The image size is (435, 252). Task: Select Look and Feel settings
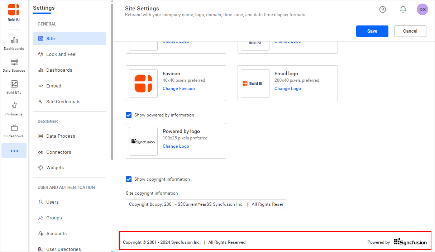tap(61, 54)
